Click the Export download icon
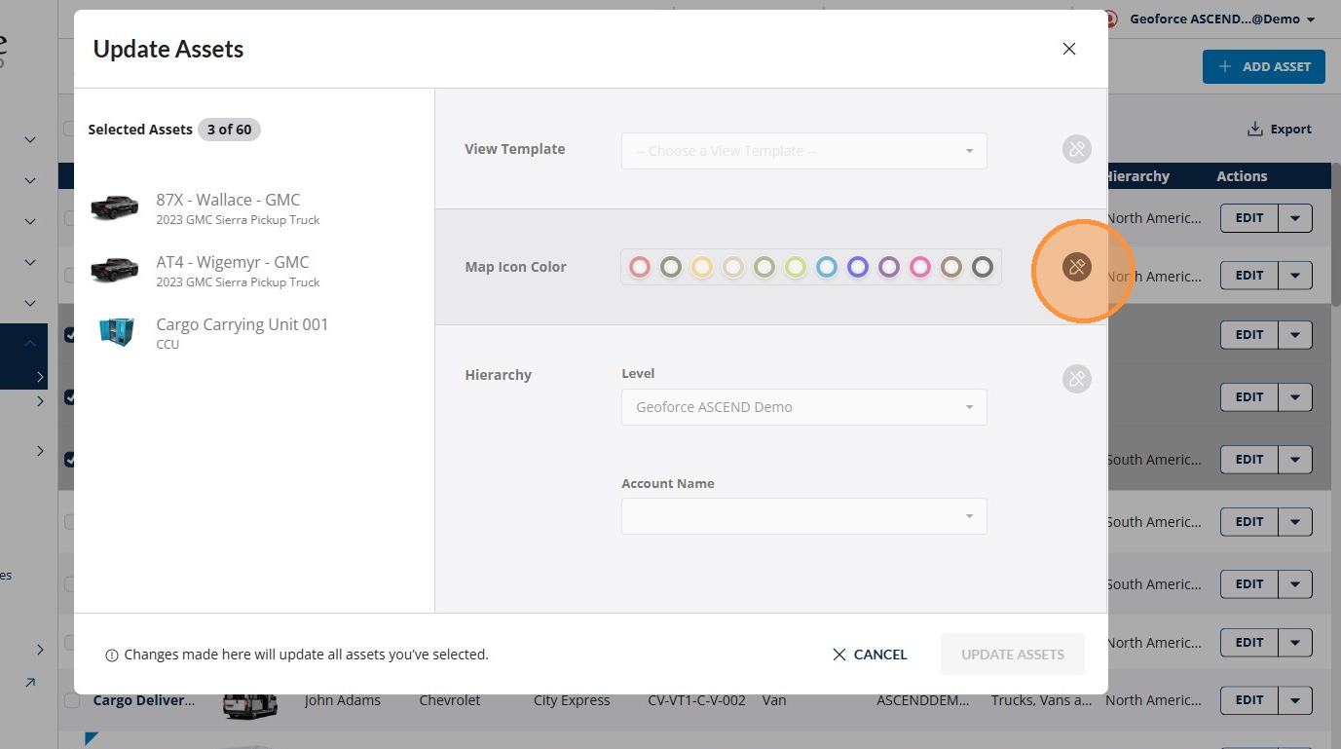Screen dimensions: 1341x749 (x=1254, y=130)
